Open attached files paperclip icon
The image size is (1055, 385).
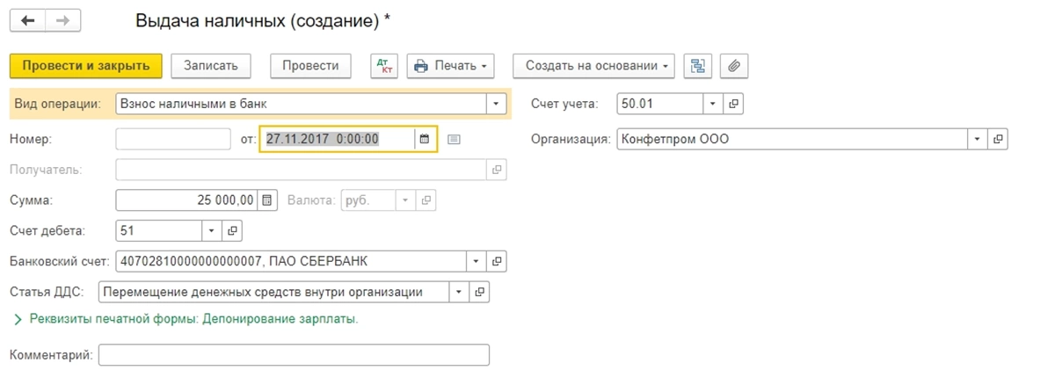click(733, 66)
